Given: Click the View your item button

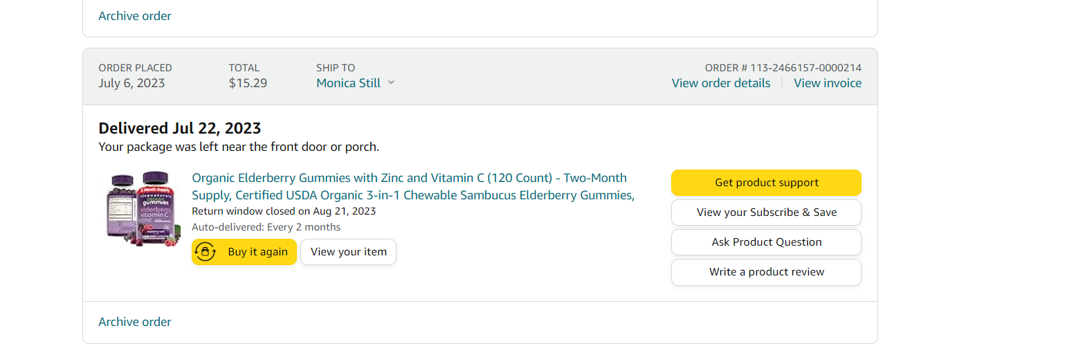Looking at the screenshot, I should [x=348, y=252].
